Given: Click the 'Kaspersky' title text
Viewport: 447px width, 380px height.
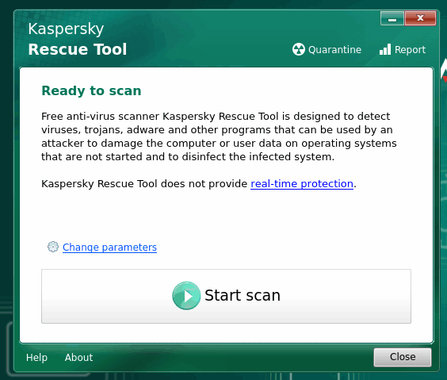Looking at the screenshot, I should [x=66, y=29].
